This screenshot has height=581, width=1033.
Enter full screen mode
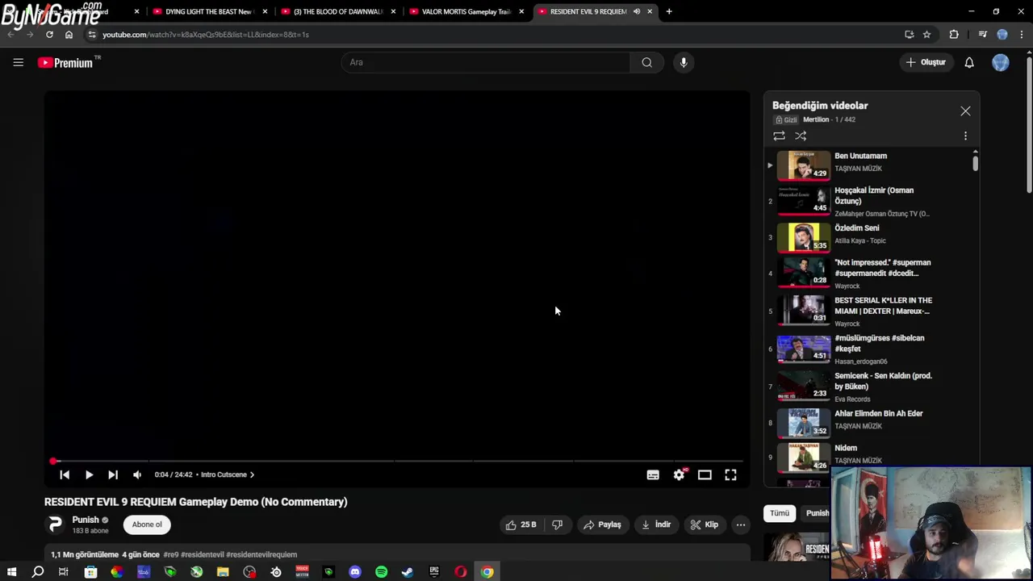pyautogui.click(x=730, y=474)
